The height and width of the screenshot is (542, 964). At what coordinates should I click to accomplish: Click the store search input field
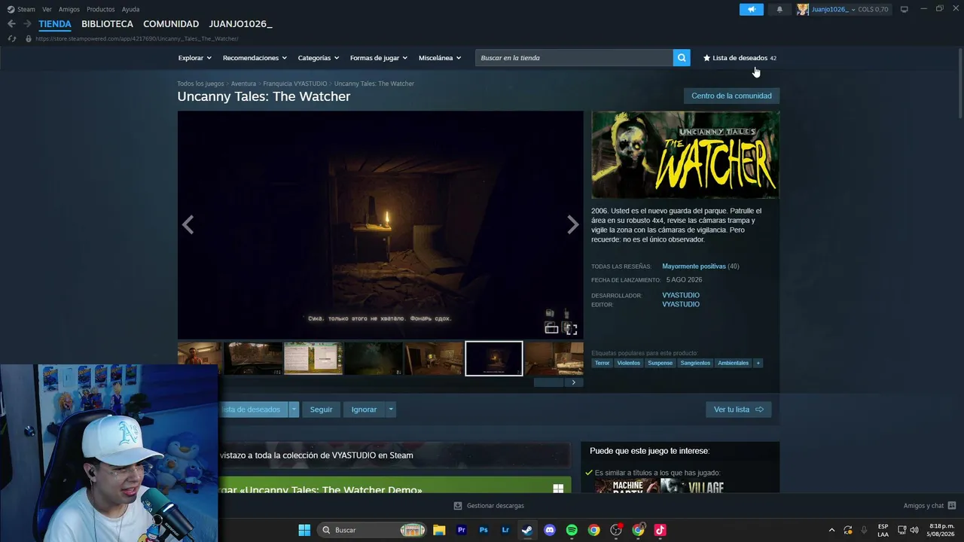[574, 58]
